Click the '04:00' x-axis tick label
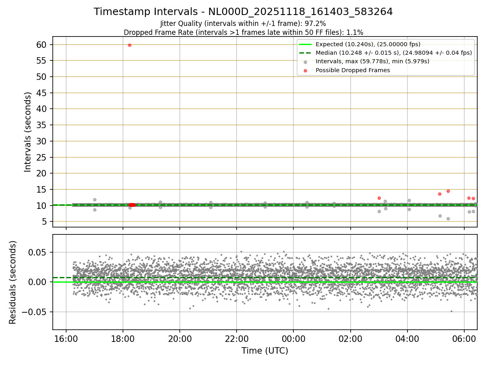Screen dimensions: 487x365 click(407, 338)
